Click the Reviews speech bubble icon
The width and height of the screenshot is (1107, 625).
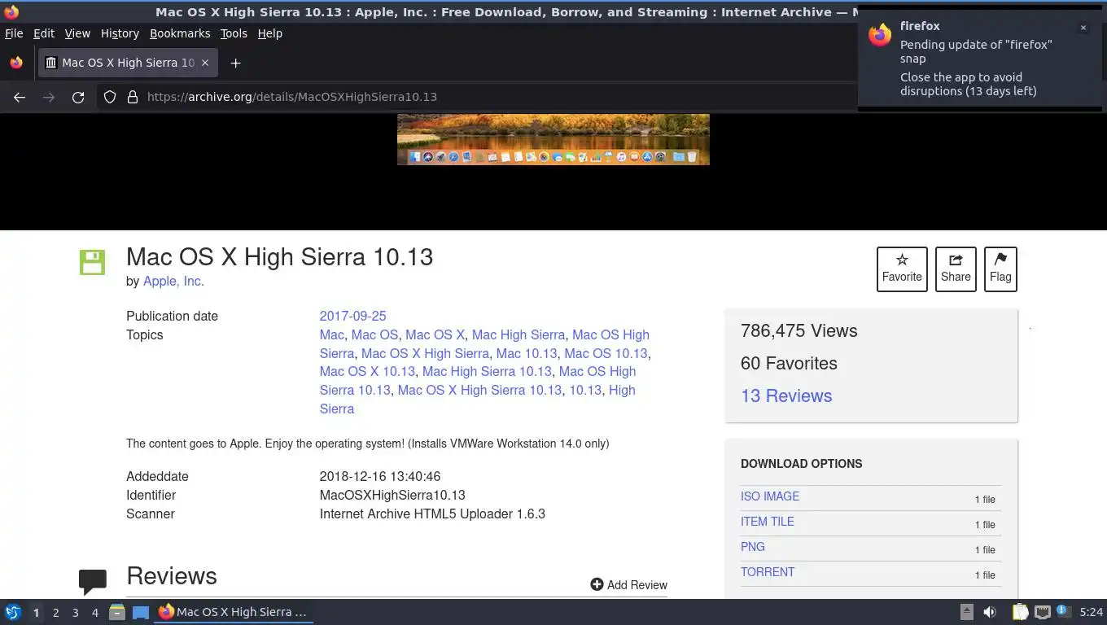click(x=93, y=581)
